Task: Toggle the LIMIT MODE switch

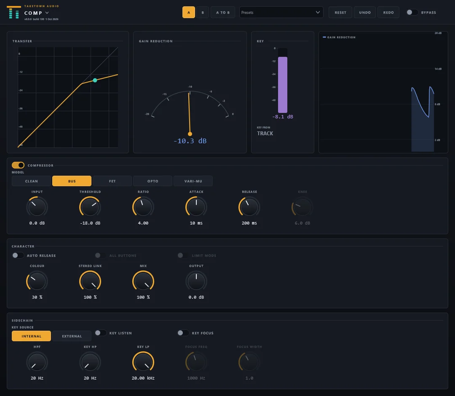Action: 183,255
